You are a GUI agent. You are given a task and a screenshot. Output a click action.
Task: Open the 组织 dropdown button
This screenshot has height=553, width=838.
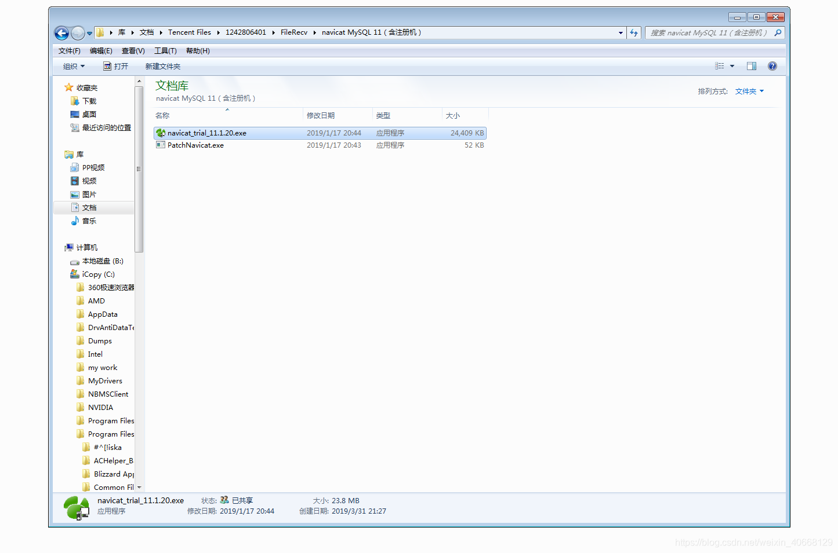[74, 67]
